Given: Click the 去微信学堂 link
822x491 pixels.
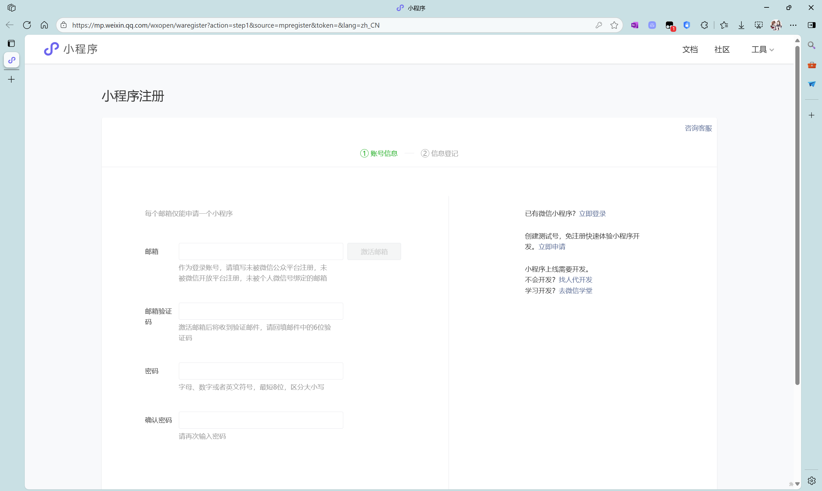Looking at the screenshot, I should (575, 290).
